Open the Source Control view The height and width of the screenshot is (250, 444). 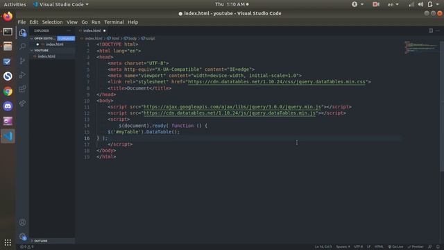point(23,60)
